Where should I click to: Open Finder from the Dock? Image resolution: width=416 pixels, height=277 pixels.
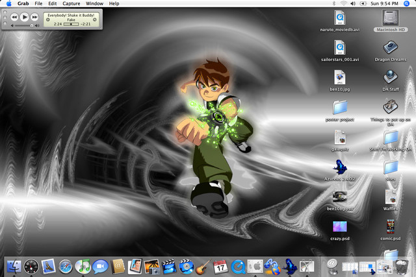14,267
